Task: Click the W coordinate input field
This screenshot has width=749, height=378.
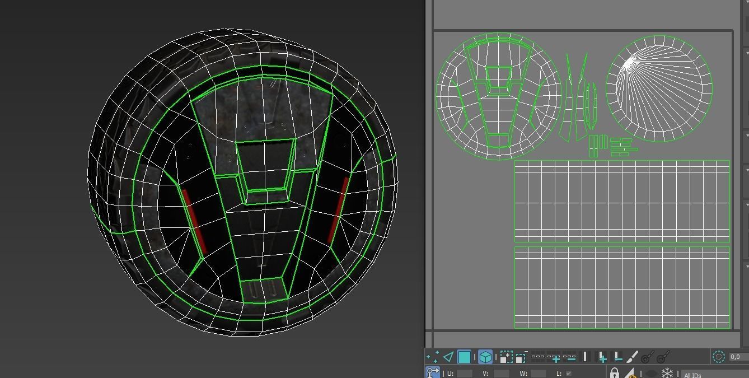Action: coord(539,373)
